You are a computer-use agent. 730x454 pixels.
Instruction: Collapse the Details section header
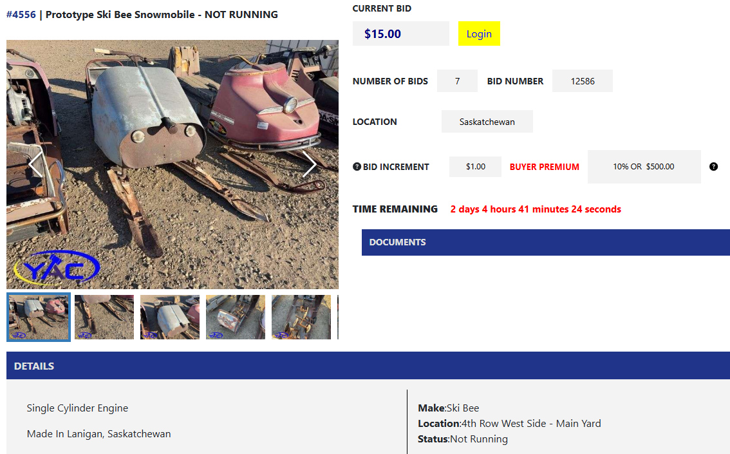(x=368, y=366)
